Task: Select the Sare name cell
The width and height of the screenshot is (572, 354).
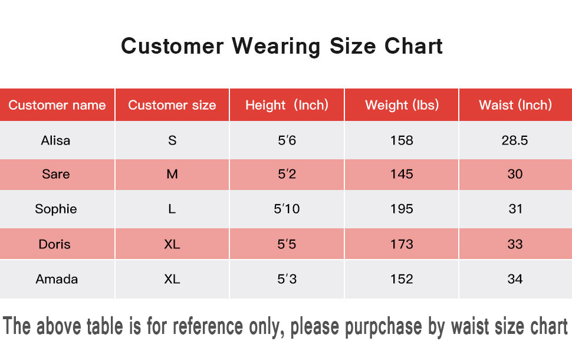Action: coord(56,174)
